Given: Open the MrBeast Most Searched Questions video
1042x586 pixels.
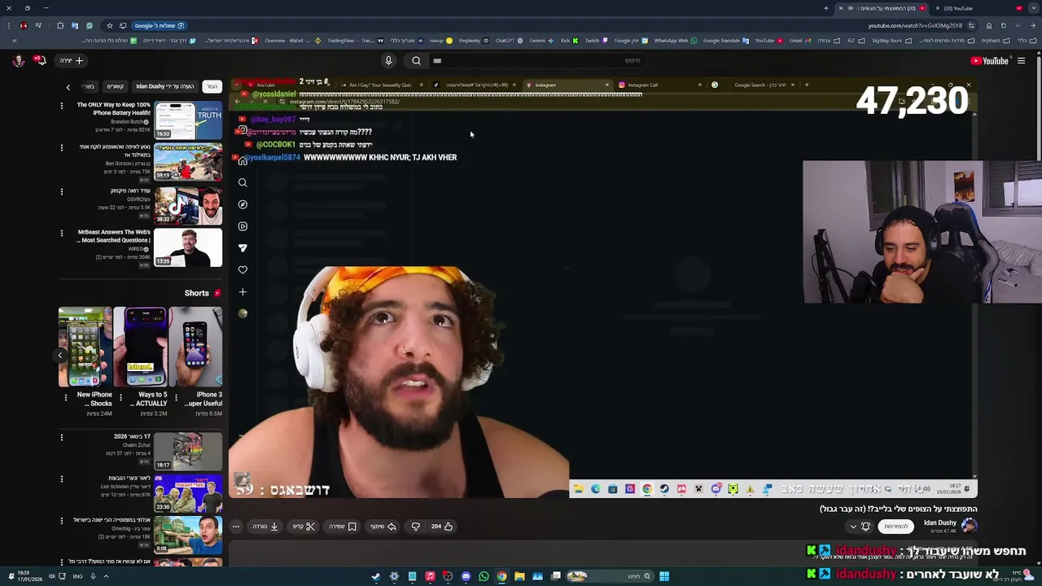Looking at the screenshot, I should click(188, 247).
